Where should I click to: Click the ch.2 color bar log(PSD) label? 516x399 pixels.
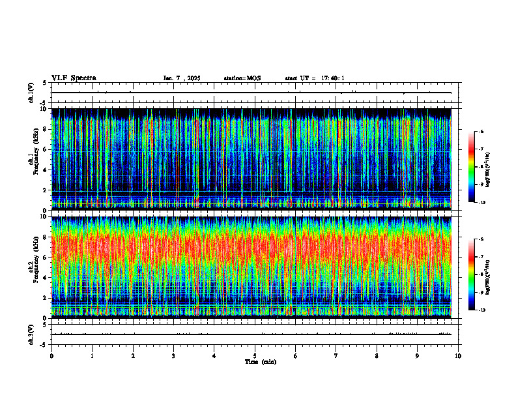point(488,278)
